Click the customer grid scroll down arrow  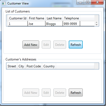(x=96, y=25)
